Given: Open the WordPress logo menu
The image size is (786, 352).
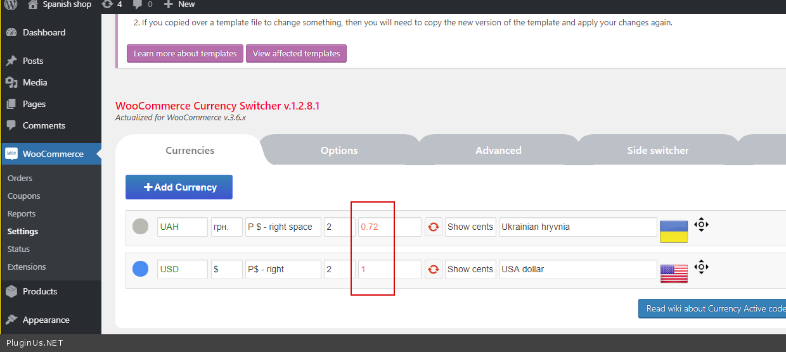Looking at the screenshot, I should coord(10,4).
